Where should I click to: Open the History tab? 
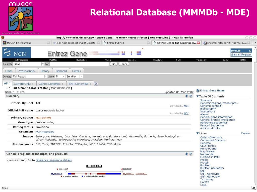click(45, 71)
